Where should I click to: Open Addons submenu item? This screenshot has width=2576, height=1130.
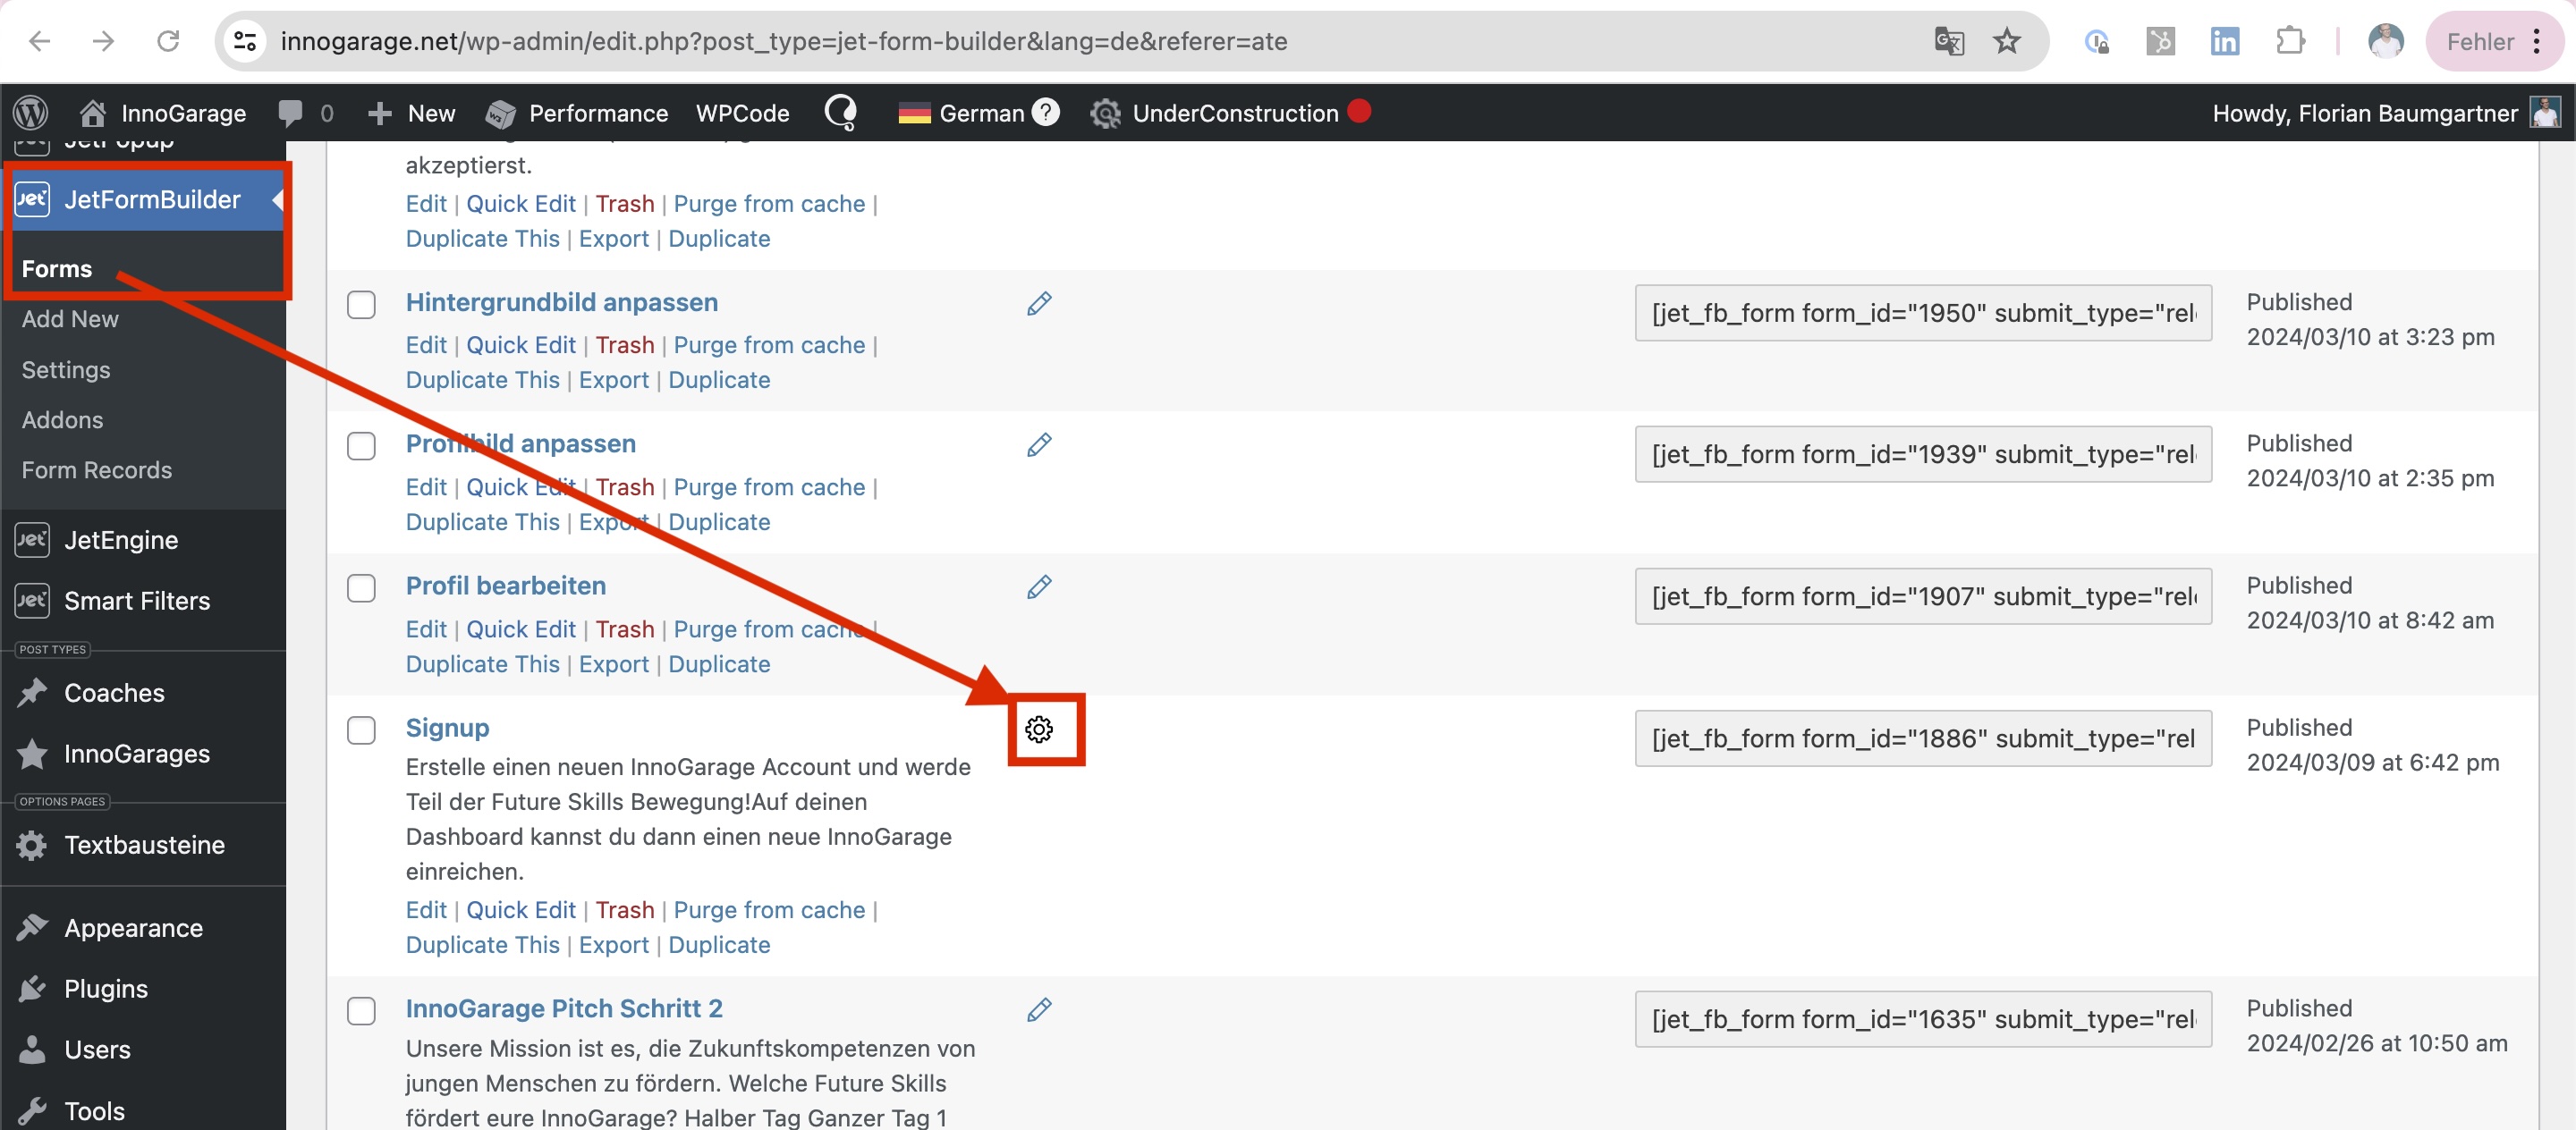(62, 419)
